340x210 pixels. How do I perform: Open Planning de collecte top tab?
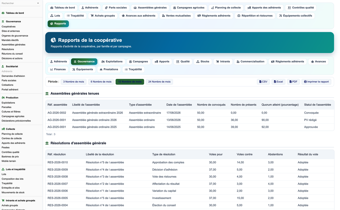pos(226,8)
